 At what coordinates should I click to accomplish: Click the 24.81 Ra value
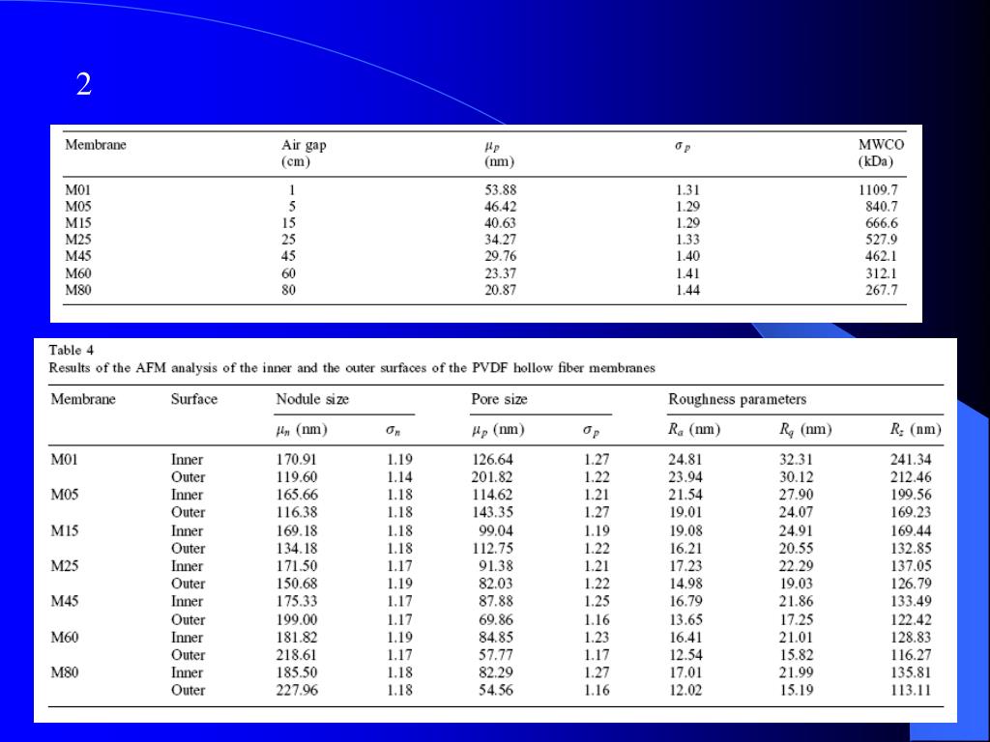tap(685, 460)
